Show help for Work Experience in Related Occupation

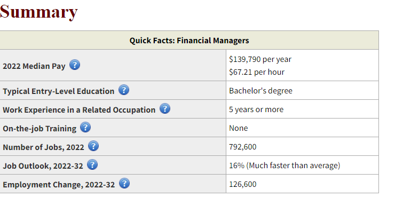tap(165, 108)
